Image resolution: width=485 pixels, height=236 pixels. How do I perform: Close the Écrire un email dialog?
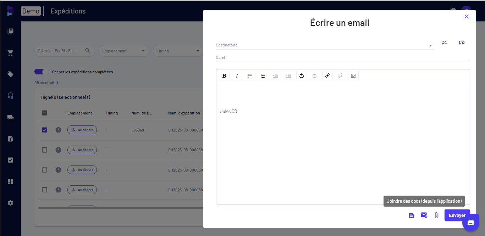[x=467, y=17]
